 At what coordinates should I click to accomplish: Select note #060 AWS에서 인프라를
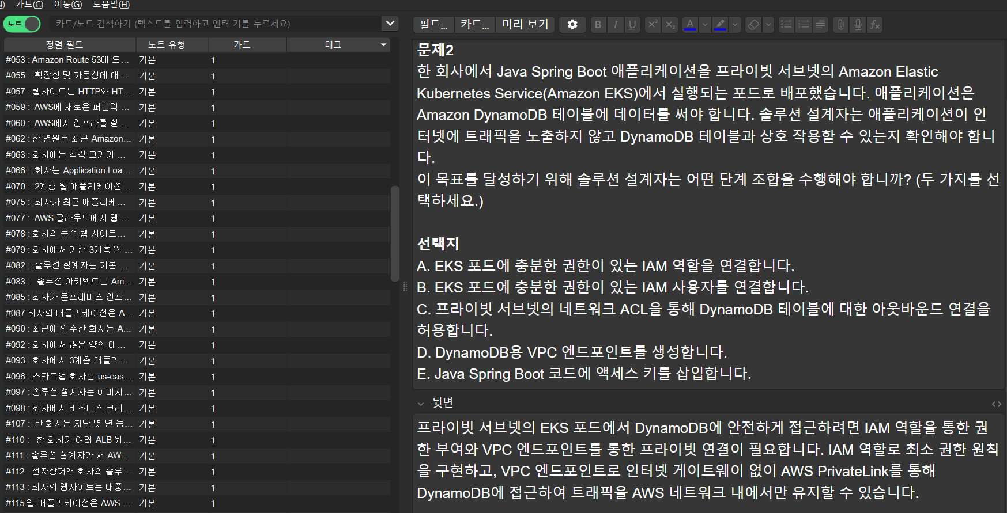197,123
